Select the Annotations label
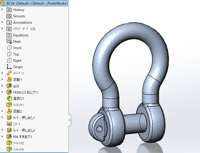 22,23
